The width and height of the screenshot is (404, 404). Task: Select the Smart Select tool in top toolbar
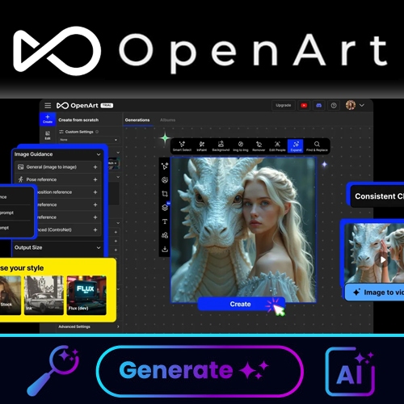pyautogui.click(x=182, y=146)
